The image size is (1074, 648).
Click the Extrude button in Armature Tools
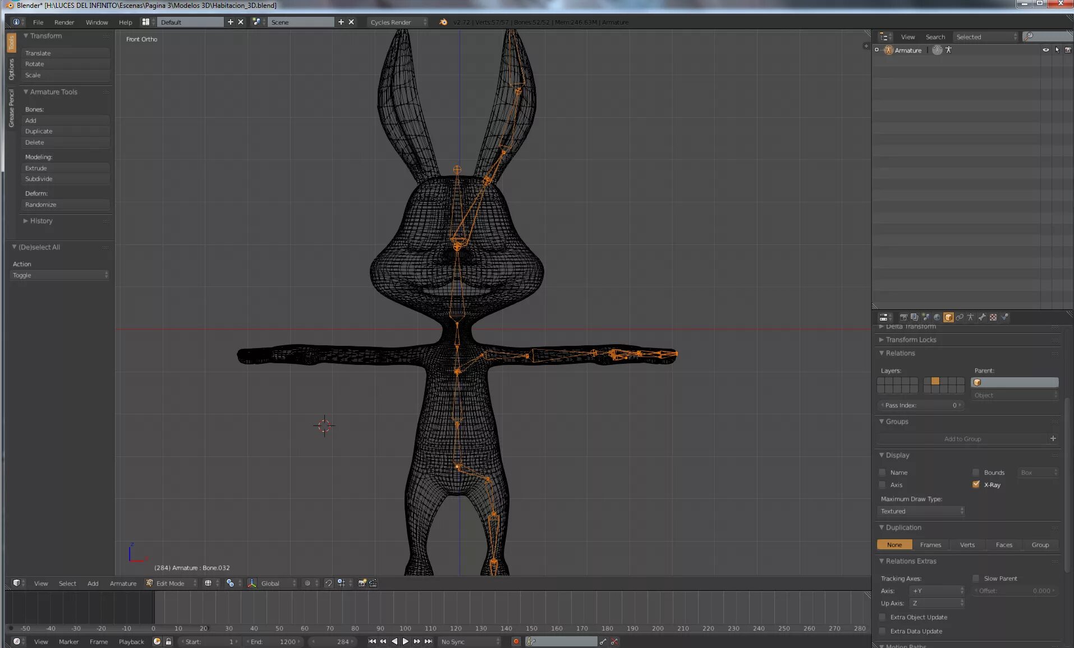point(65,168)
